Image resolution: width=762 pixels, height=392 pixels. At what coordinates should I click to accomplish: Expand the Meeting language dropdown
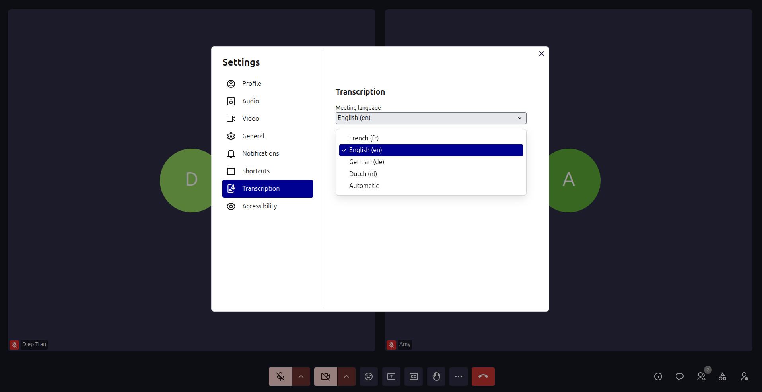(431, 118)
